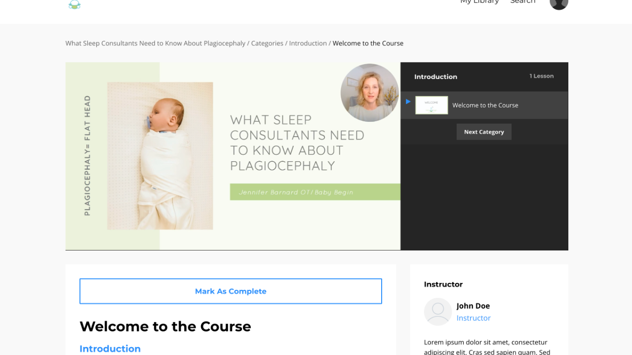This screenshot has width=632, height=355.
Task: Click the green Jennifer Barnard name banner
Action: tap(315, 192)
